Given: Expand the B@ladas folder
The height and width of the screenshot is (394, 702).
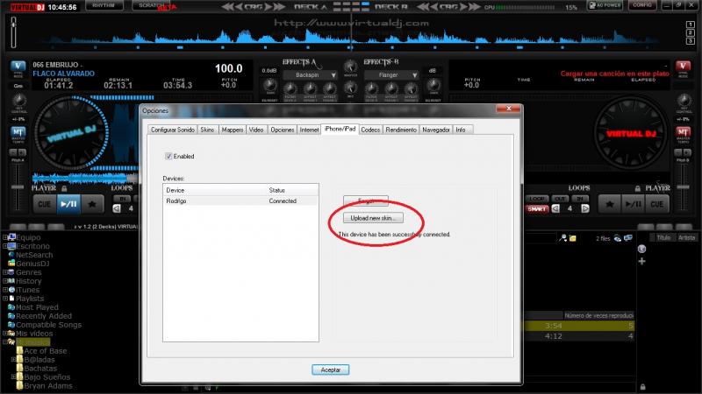Looking at the screenshot, I should (13, 359).
